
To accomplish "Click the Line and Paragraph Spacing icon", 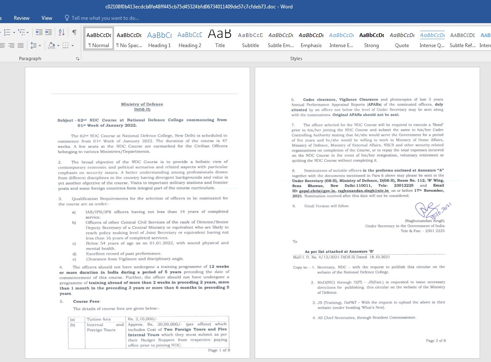I will click(x=34, y=46).
